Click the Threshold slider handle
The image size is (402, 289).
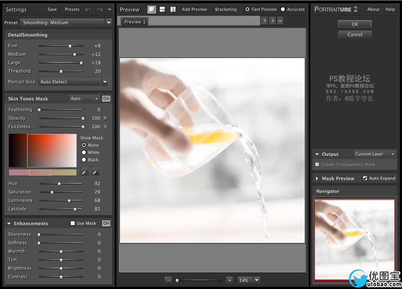click(x=61, y=72)
